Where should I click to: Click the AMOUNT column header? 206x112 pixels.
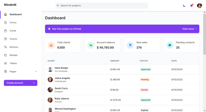[115, 61]
